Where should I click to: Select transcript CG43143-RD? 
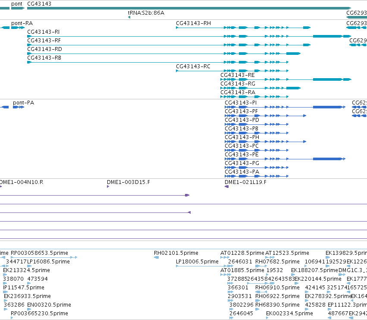tap(44, 49)
